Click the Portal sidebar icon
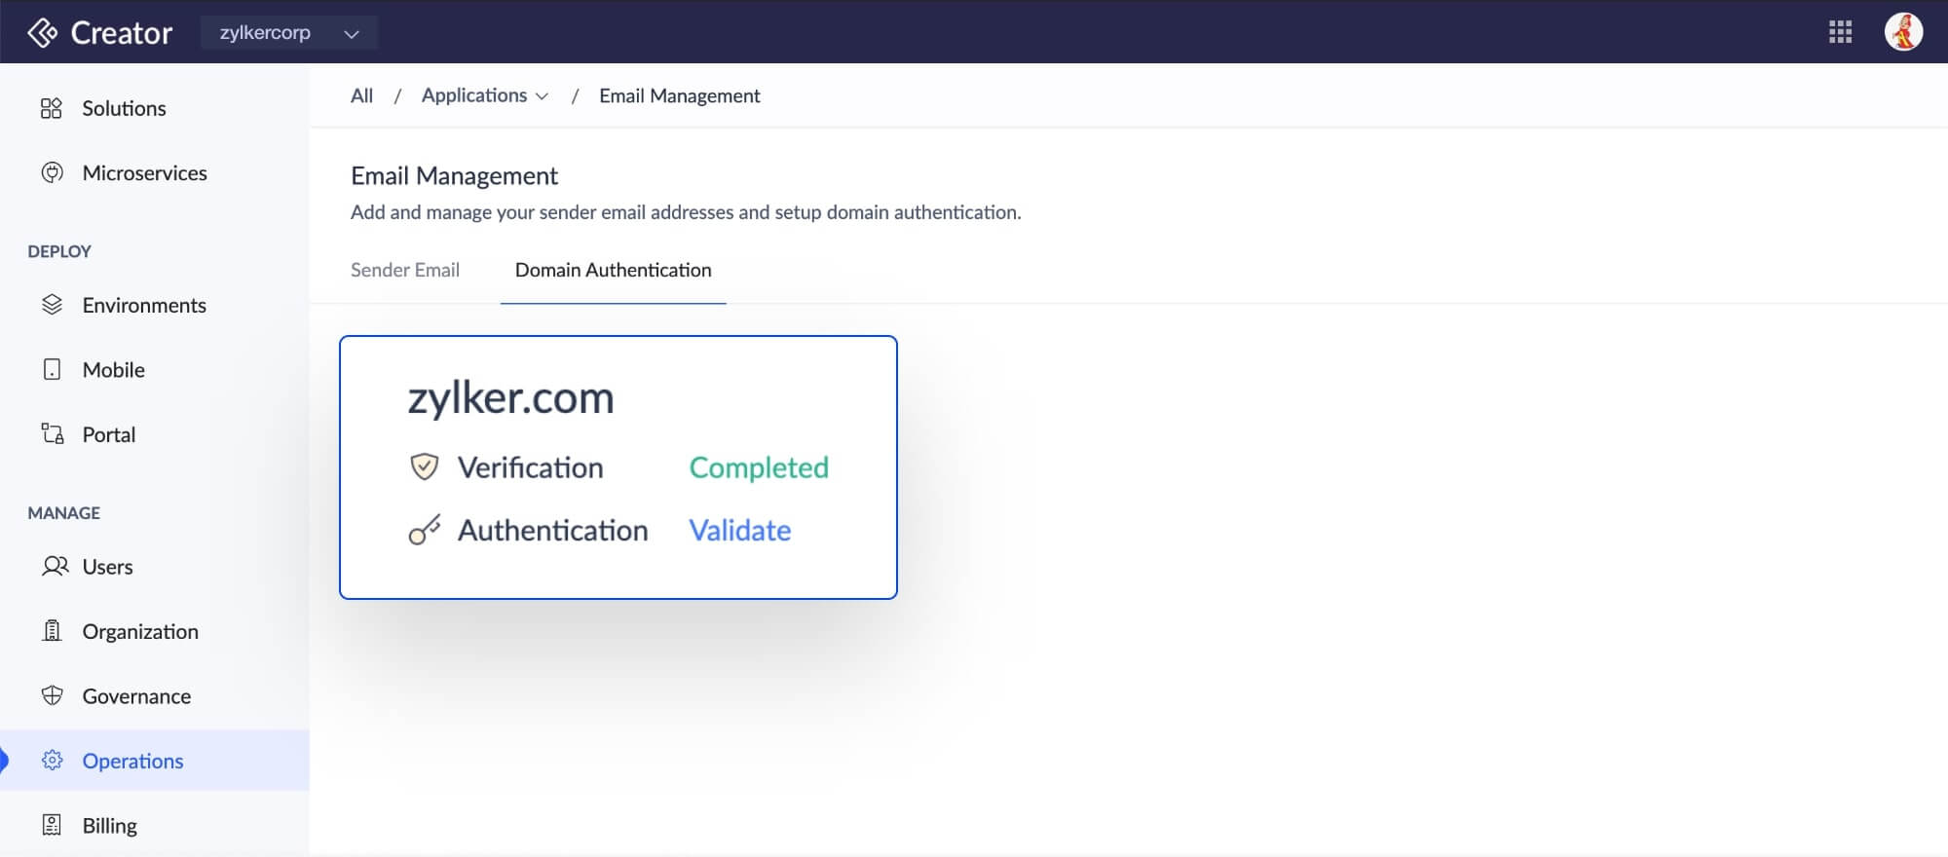 [52, 434]
